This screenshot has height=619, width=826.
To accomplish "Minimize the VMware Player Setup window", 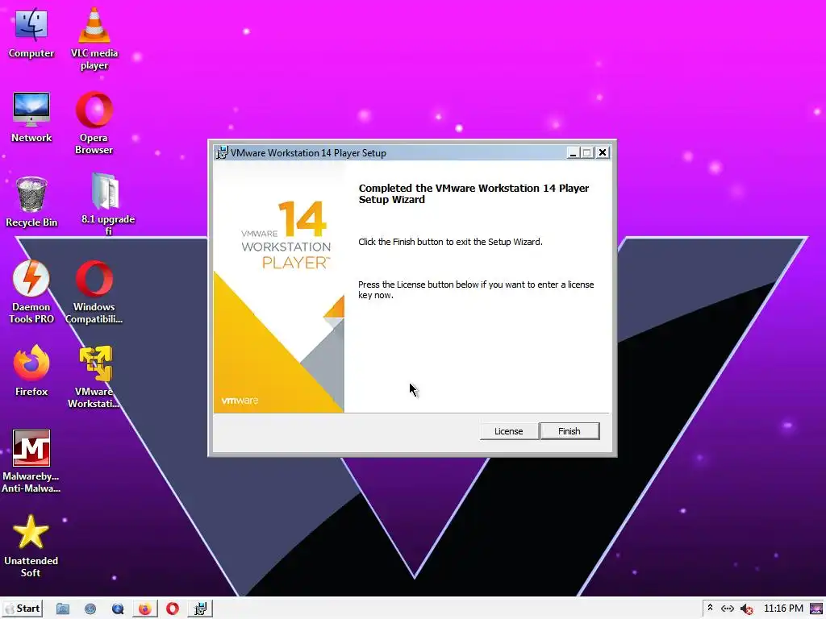I will point(574,152).
